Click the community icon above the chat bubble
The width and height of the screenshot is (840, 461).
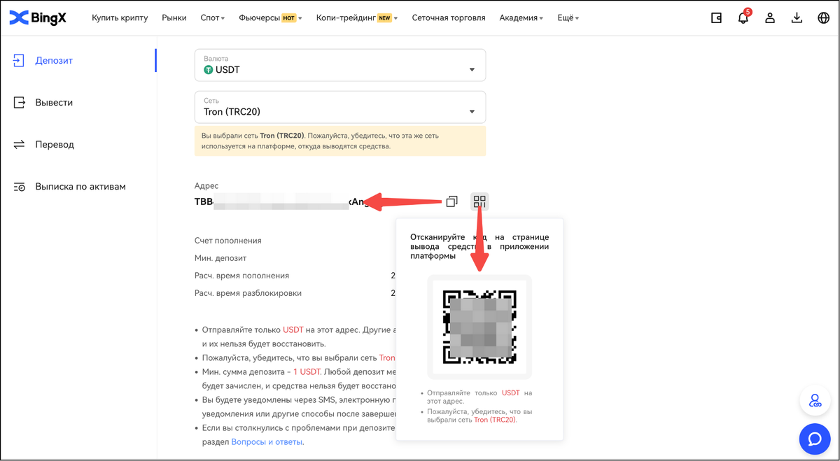(x=814, y=401)
